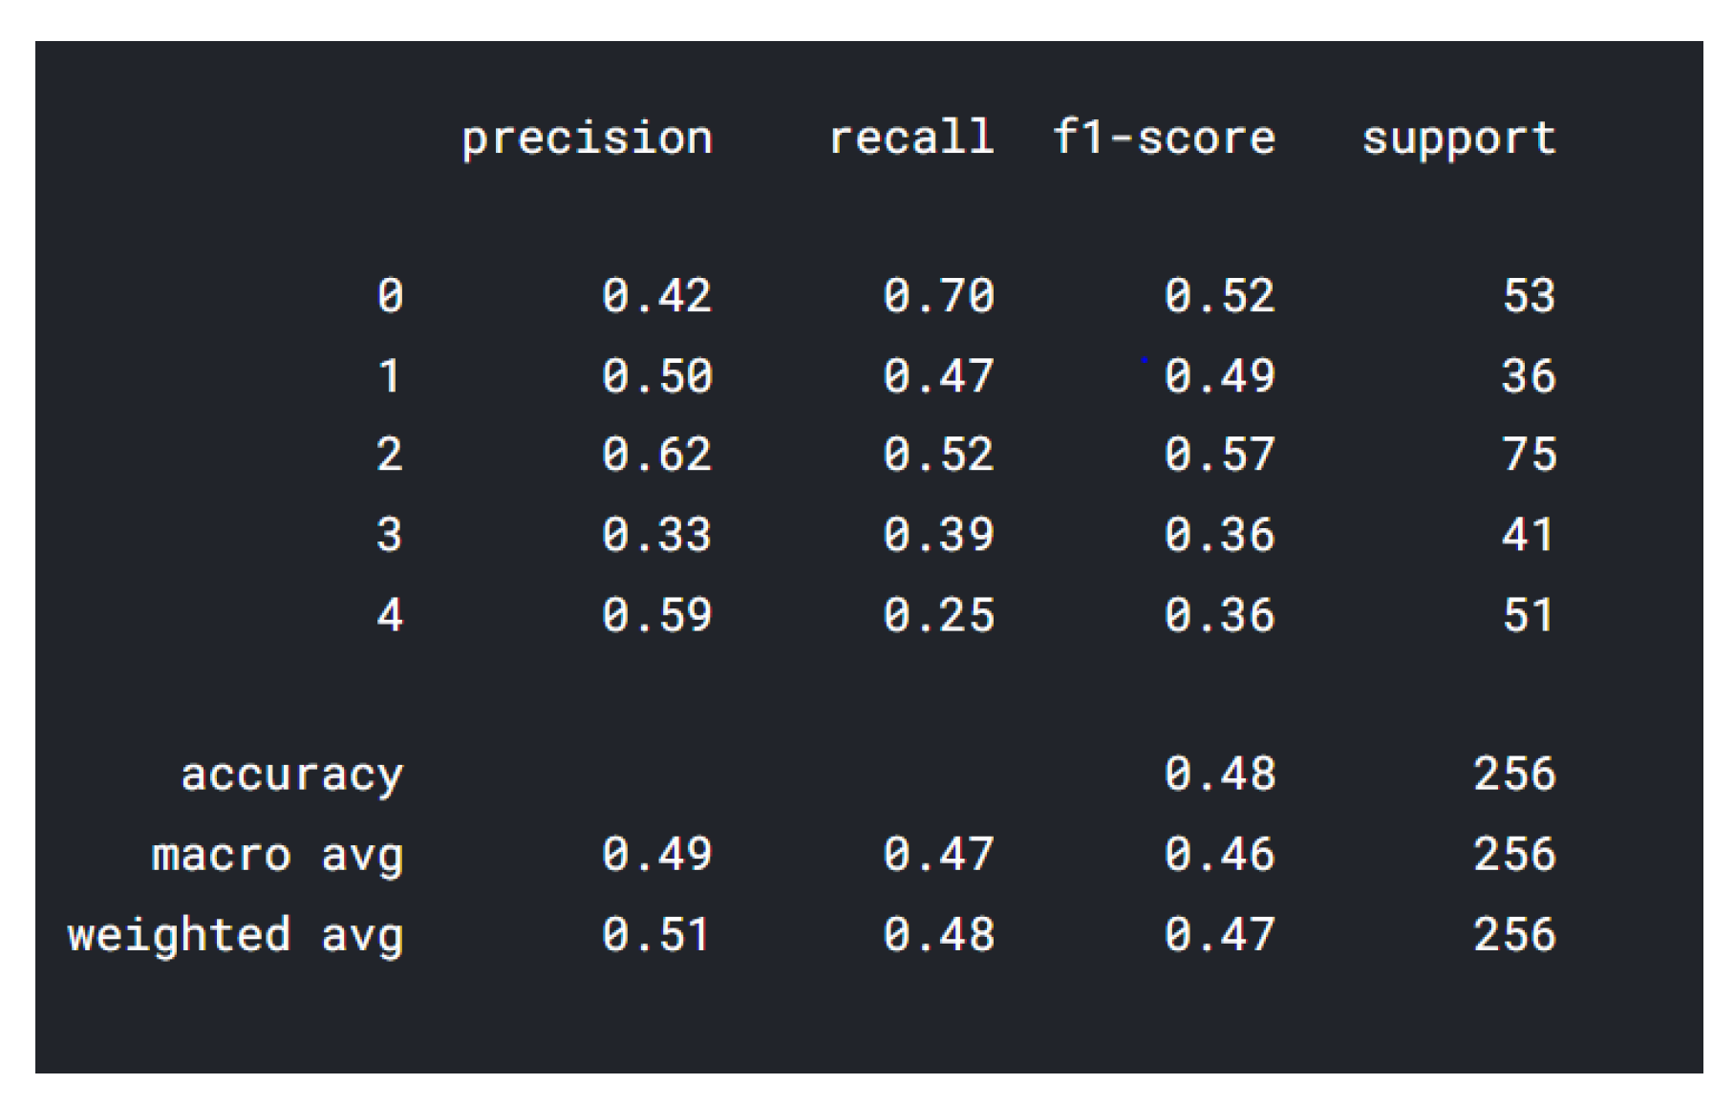
Task: Click class 4 recall value 0.25
Action: pos(938,615)
